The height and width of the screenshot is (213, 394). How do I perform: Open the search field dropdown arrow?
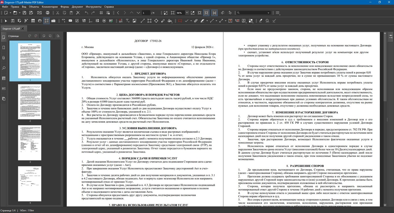[x=269, y=13]
